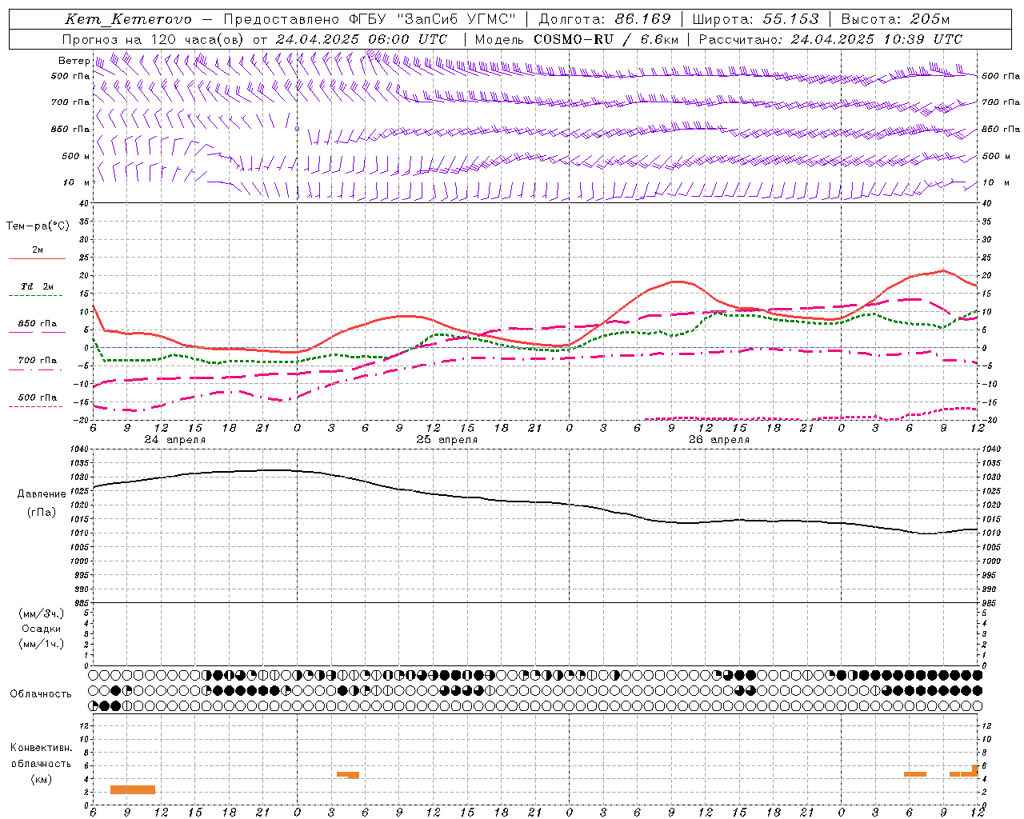Click the (мм/3ч.) precipitation unit label
This screenshot has height=819, width=1024.
coord(42,613)
